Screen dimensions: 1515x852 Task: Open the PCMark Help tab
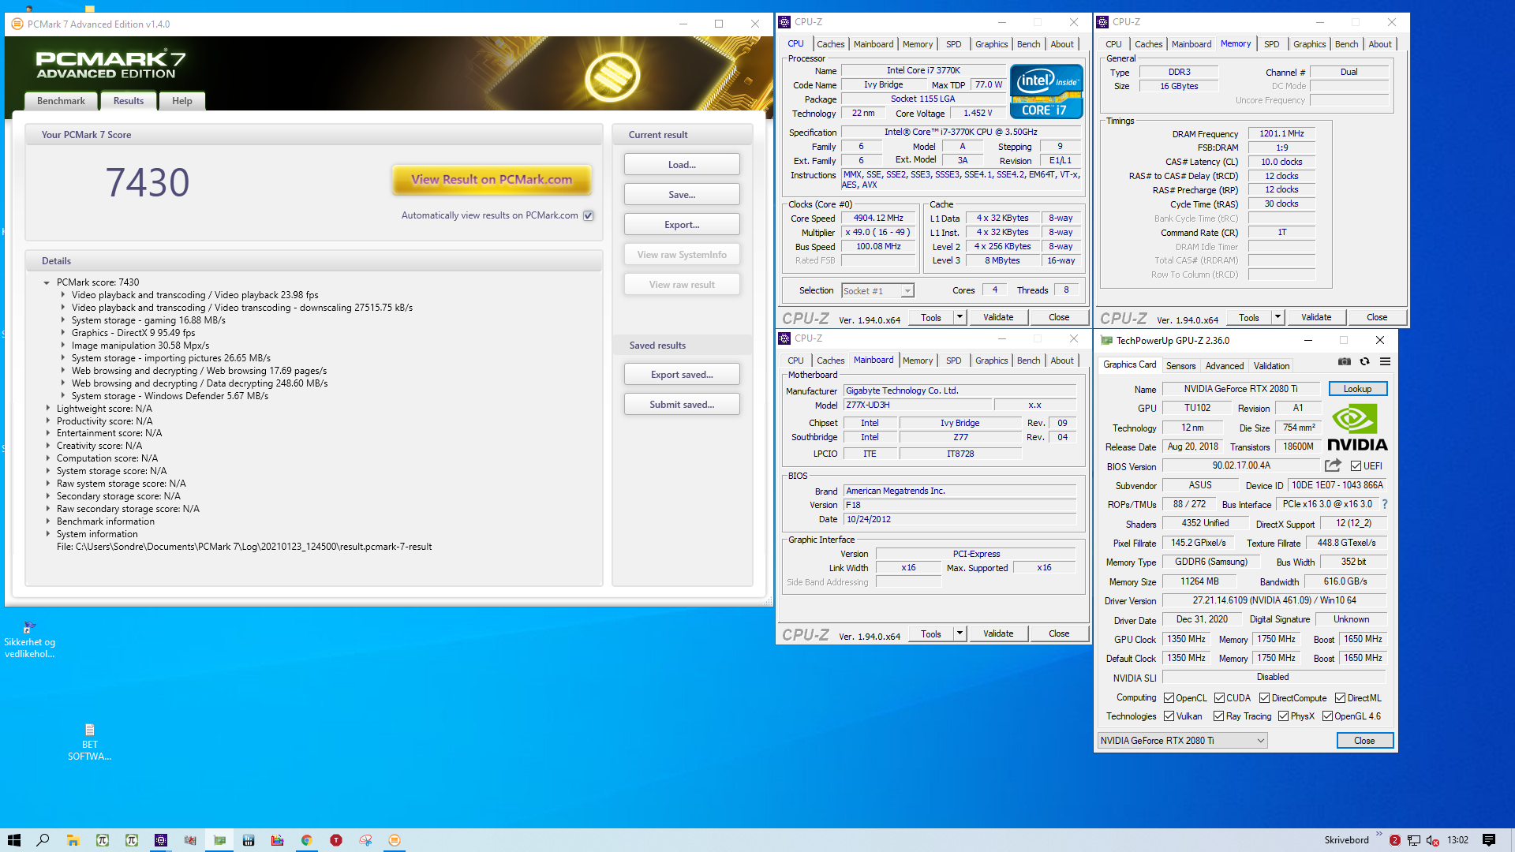coord(182,101)
